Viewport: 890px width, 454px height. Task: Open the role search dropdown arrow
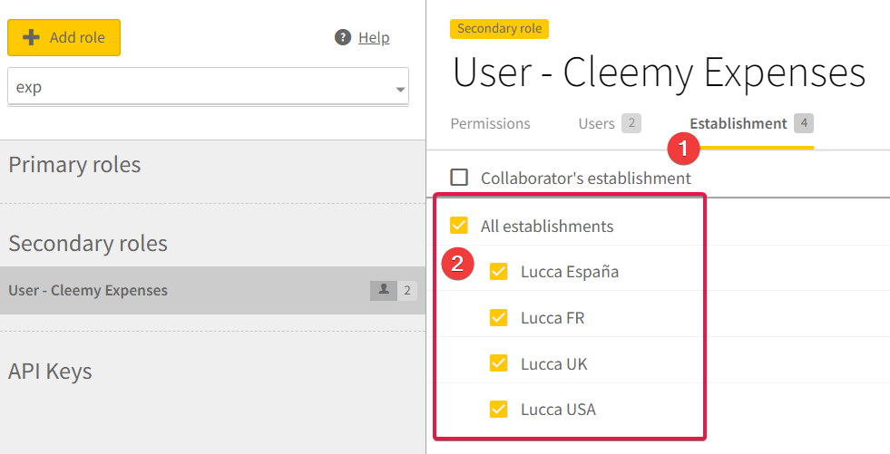click(x=400, y=90)
